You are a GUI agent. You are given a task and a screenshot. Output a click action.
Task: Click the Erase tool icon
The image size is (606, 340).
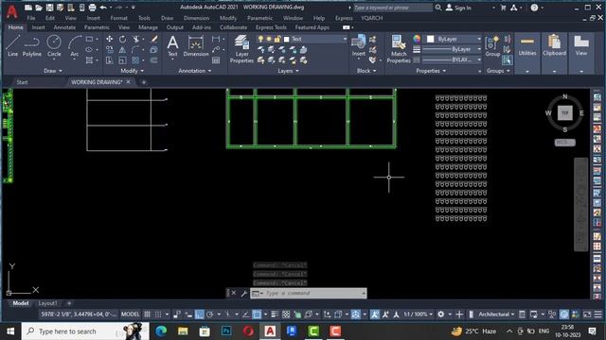[x=154, y=39]
